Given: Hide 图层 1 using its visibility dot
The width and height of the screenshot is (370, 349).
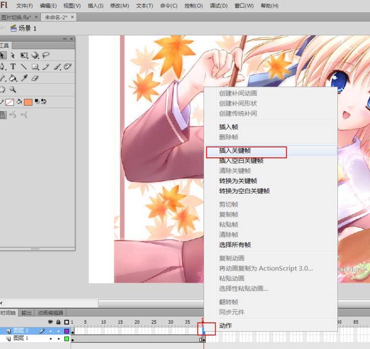Looking at the screenshot, I should 50,338.
